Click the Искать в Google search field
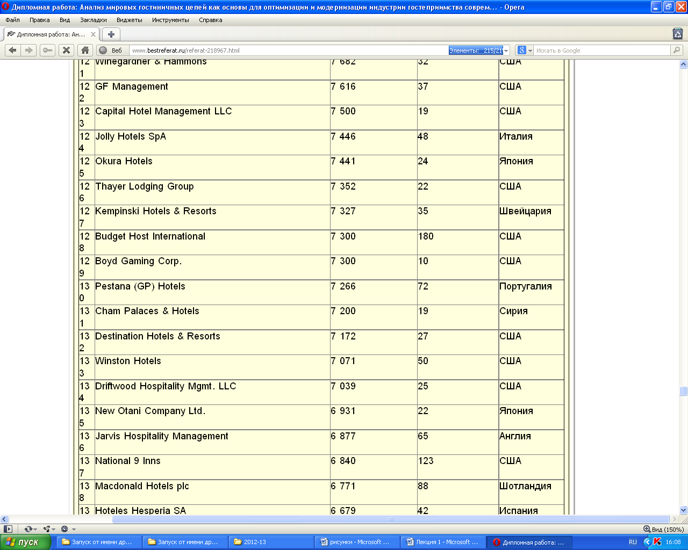Viewport: 688px width, 550px height. point(602,50)
